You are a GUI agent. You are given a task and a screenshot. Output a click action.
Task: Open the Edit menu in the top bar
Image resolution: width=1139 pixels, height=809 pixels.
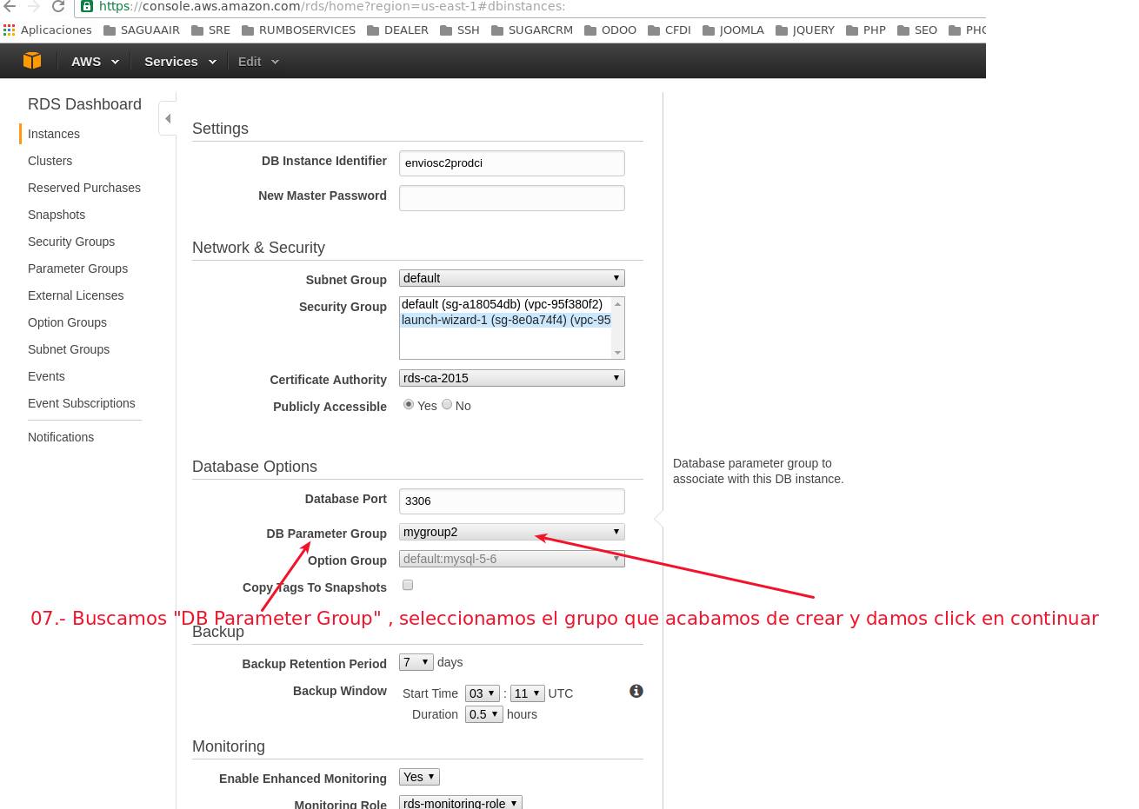(258, 62)
